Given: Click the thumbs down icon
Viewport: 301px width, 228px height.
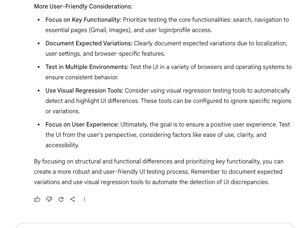Looking at the screenshot, I should click(49, 199).
